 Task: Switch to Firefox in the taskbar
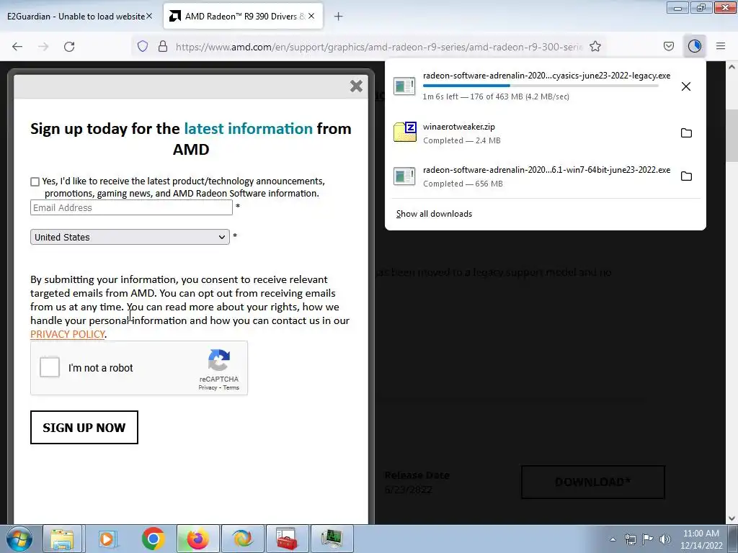(197, 539)
